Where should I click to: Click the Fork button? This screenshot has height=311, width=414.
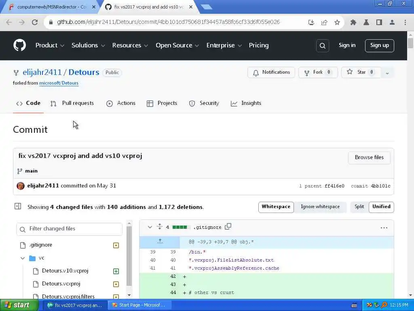pyautogui.click(x=318, y=72)
